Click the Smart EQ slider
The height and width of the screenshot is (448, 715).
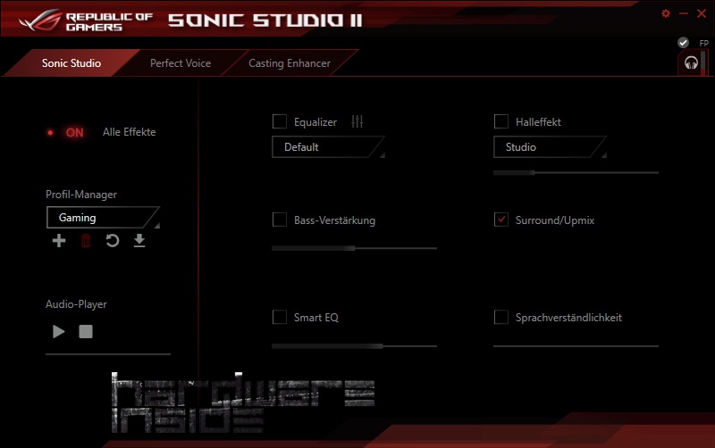point(354,345)
